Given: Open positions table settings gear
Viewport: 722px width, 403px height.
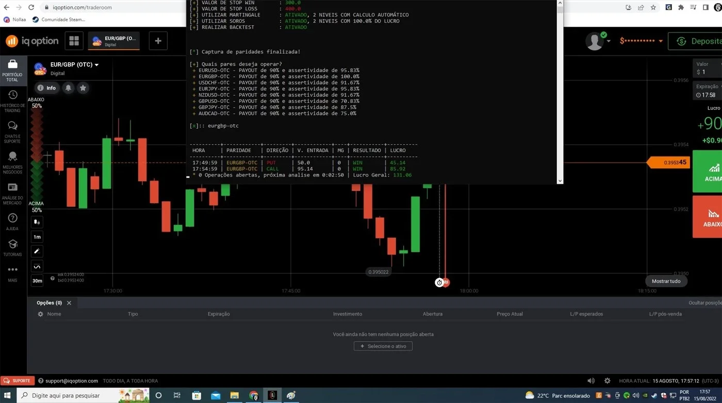Looking at the screenshot, I should point(40,314).
